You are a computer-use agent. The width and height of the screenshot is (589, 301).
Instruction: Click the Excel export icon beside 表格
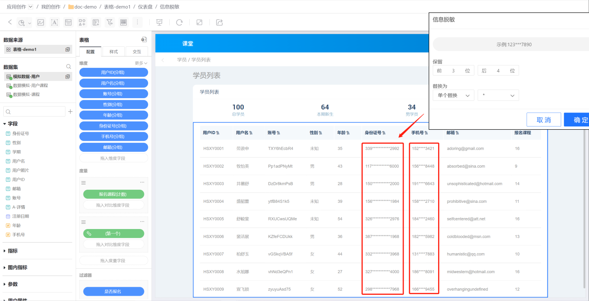144,40
